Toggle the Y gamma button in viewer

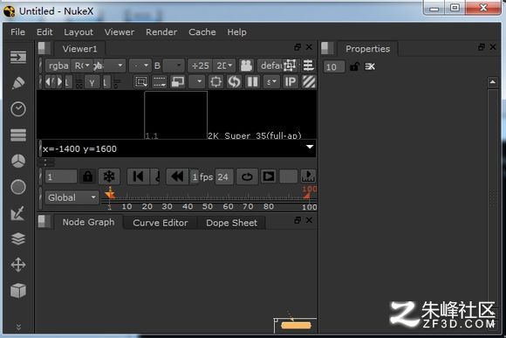coord(92,82)
